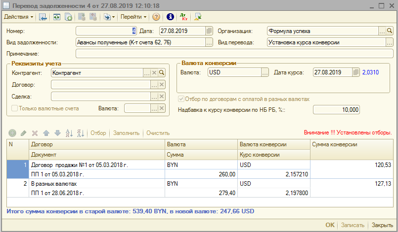The height and width of the screenshot is (232, 398).
Task: Open Вид задолженности selection list
Action: click(x=209, y=42)
